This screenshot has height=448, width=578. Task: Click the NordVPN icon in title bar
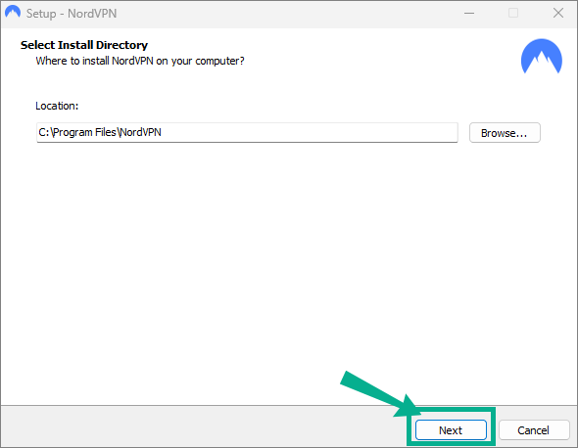tap(13, 13)
